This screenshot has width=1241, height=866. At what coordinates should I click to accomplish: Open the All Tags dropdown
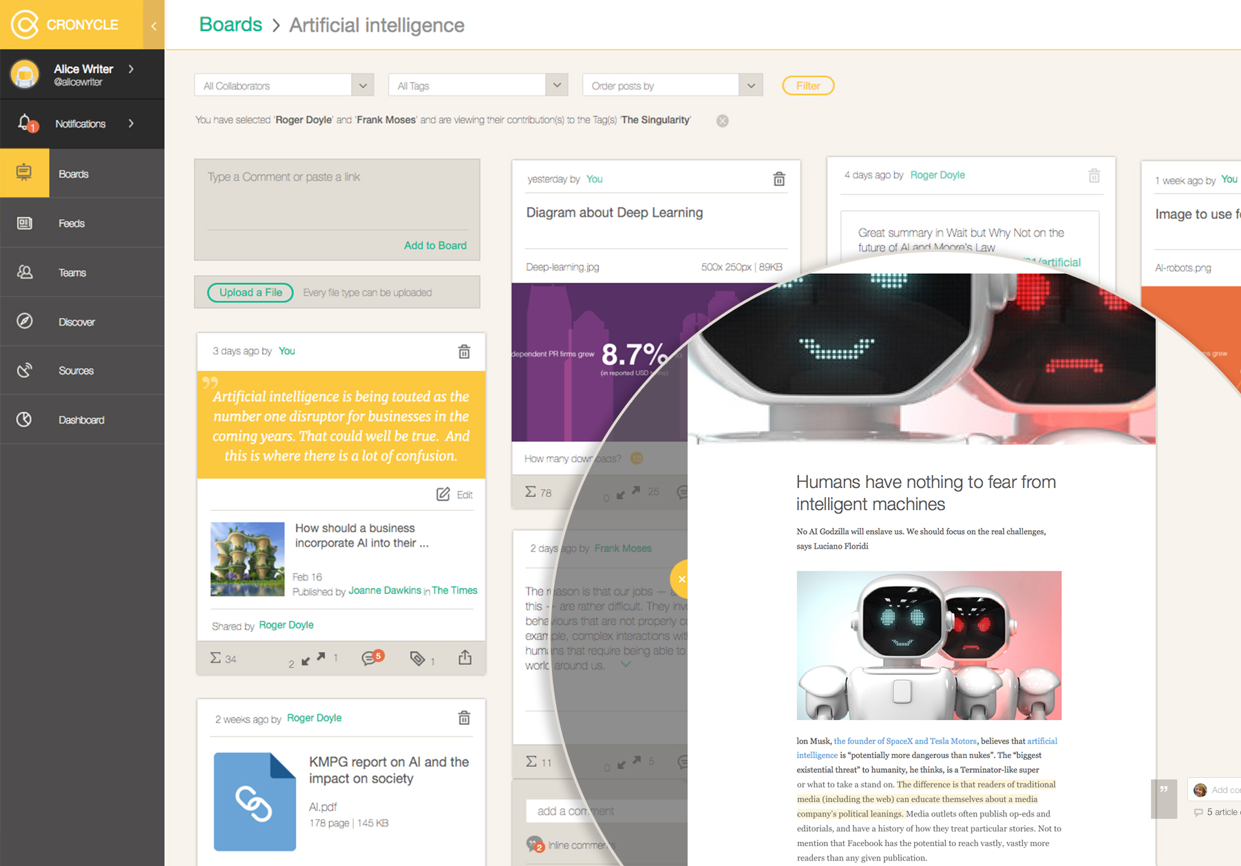coord(478,85)
